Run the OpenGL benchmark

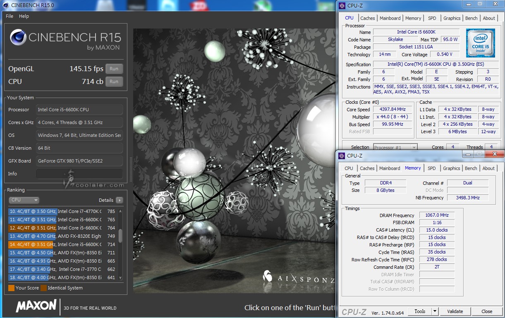point(114,69)
